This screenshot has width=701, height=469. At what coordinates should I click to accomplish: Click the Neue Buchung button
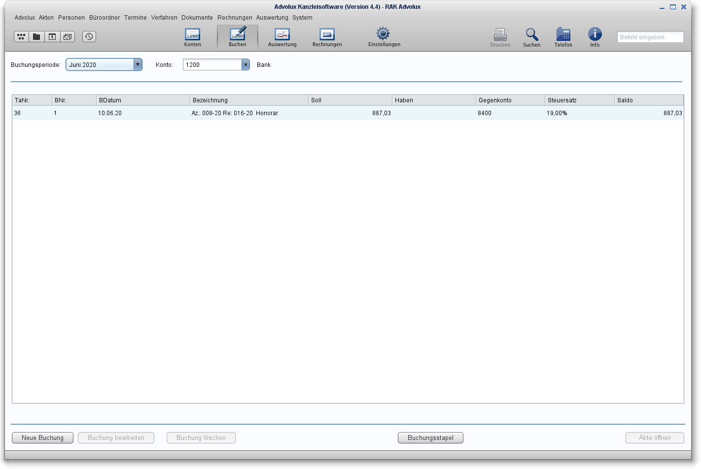click(42, 438)
